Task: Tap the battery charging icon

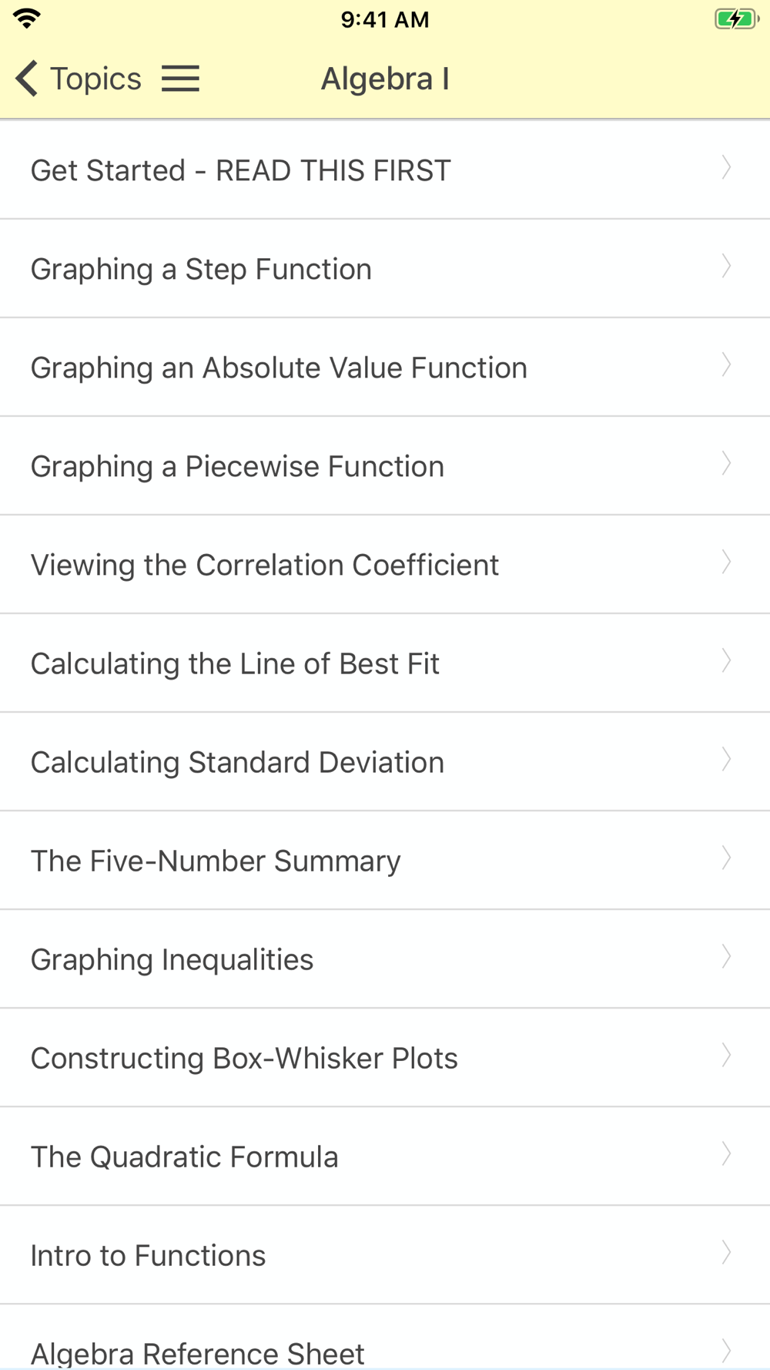Action: 736,19
